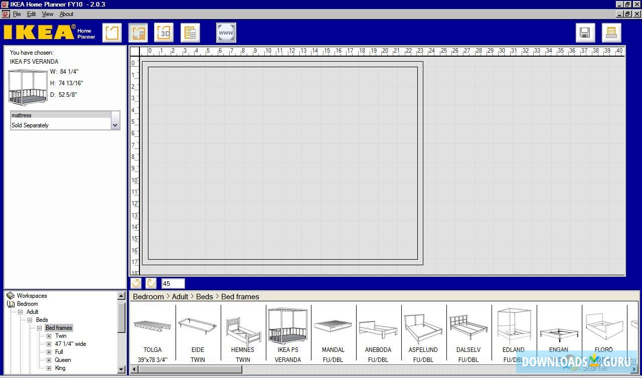The image size is (642, 378).
Task: Click the www web icon
Action: pos(226,32)
